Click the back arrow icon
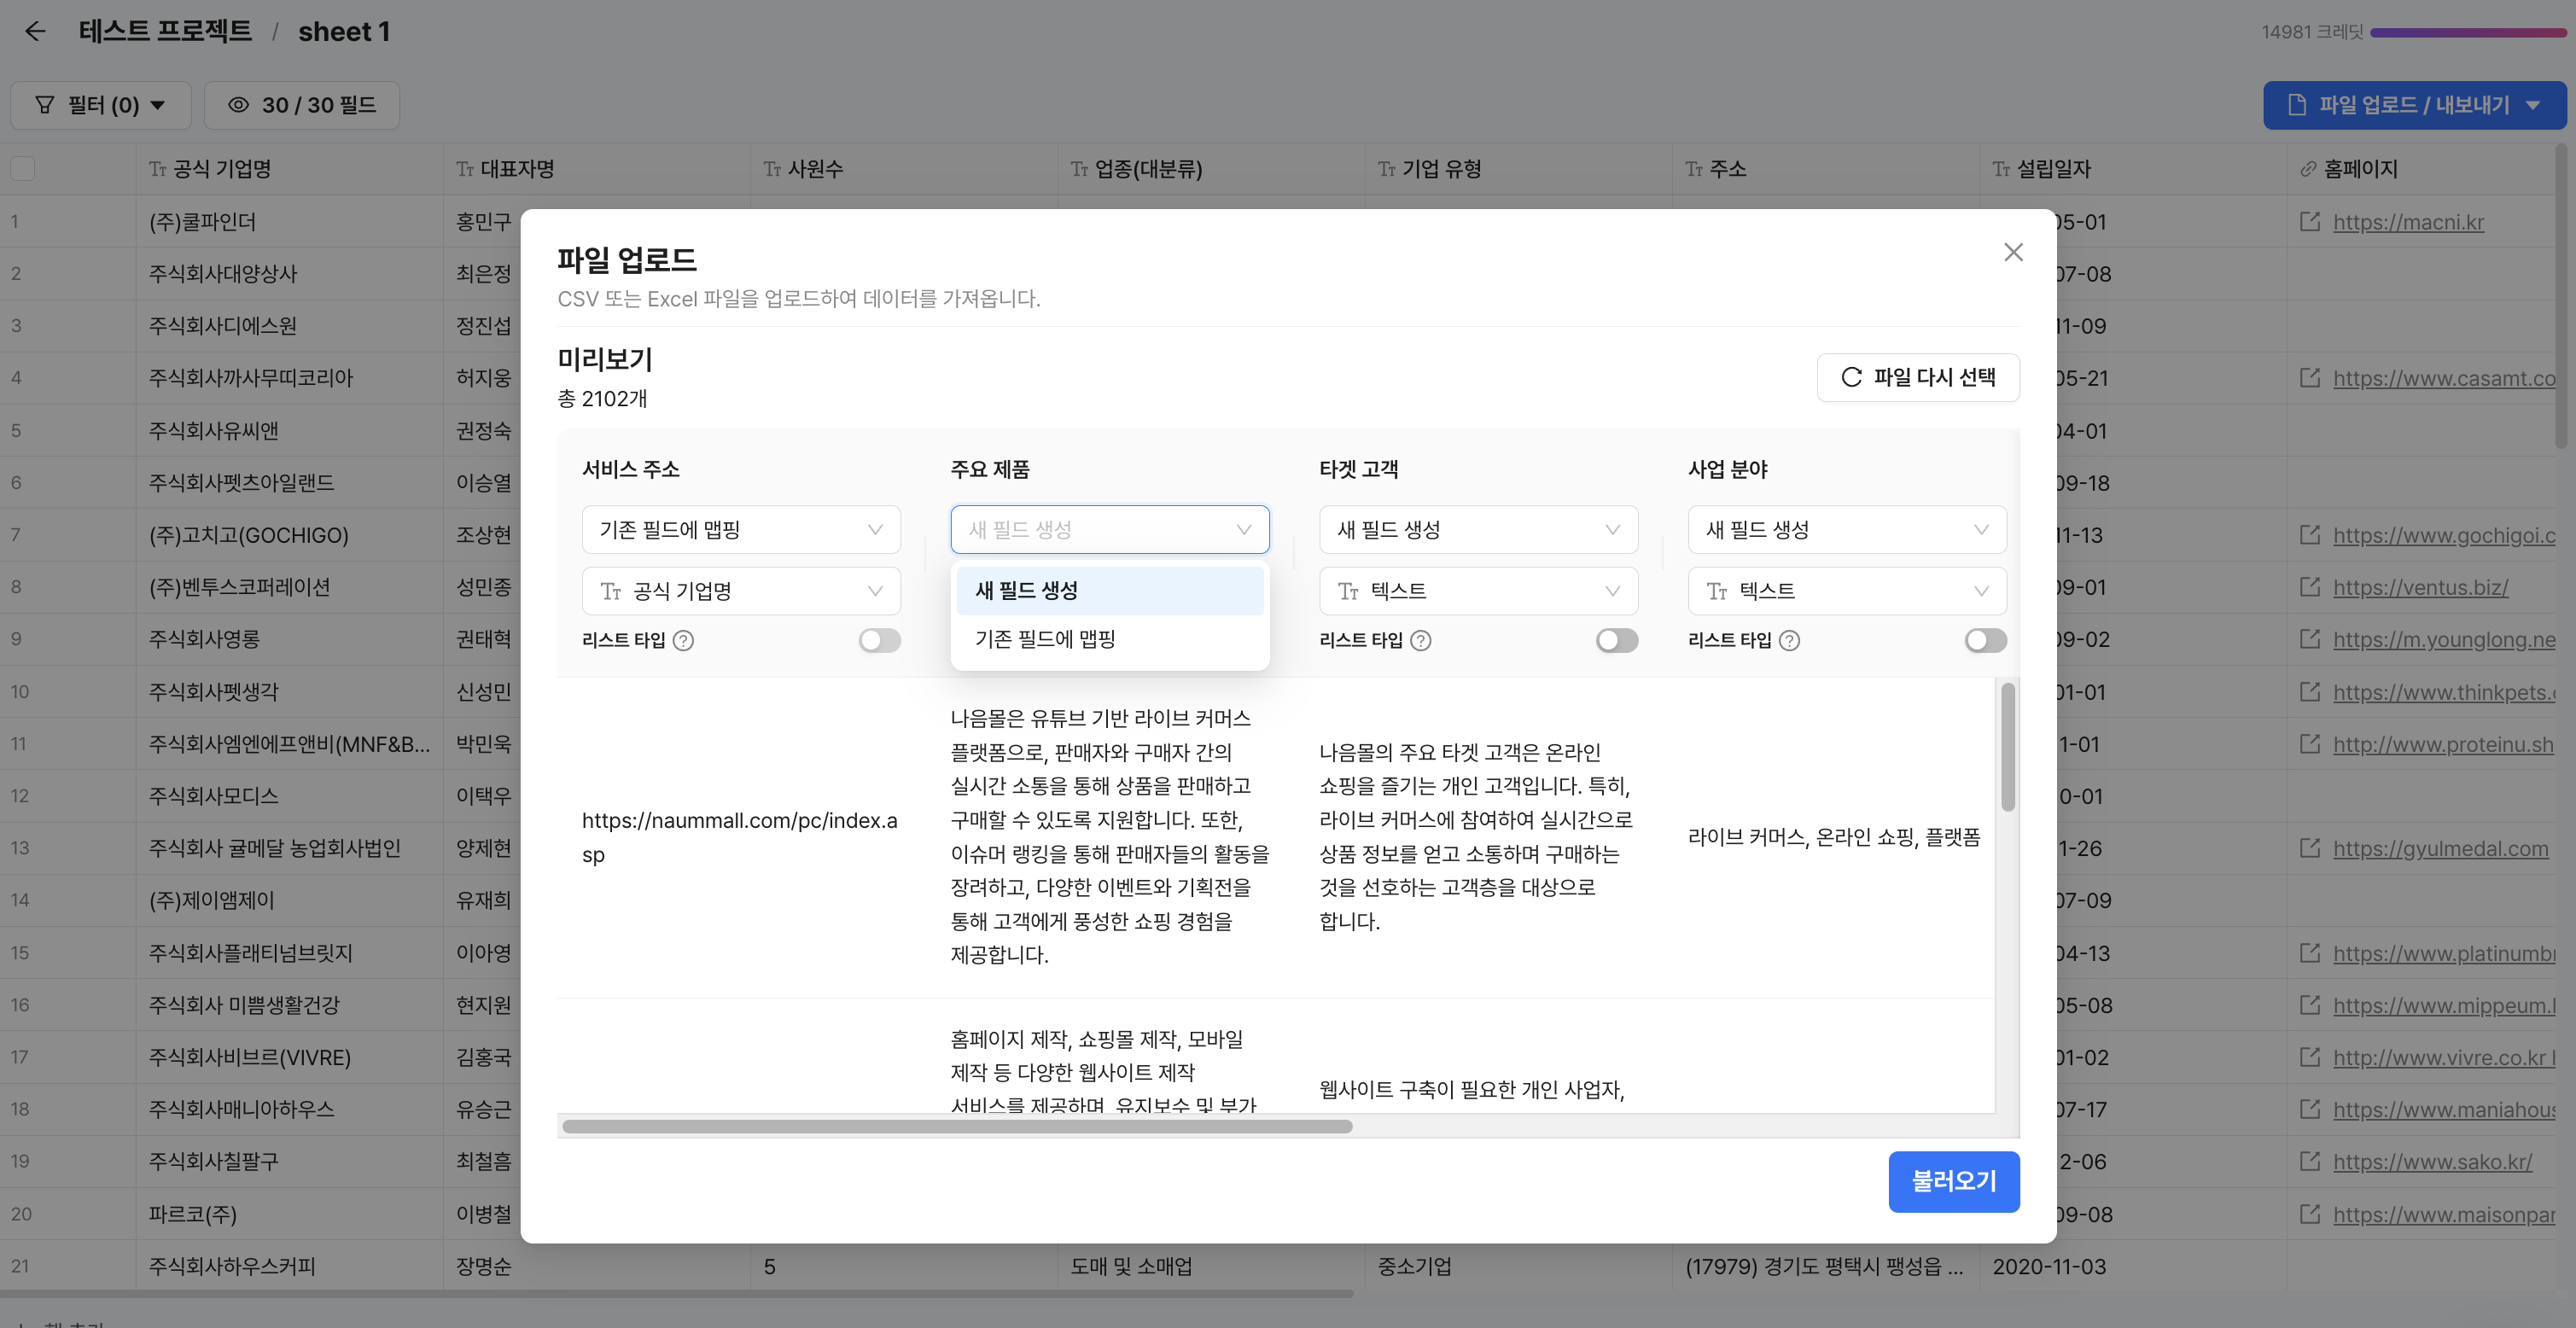 [35, 31]
